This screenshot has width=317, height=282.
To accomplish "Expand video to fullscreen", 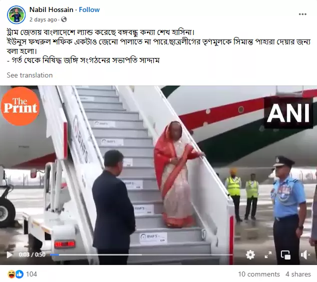I will pos(268,254).
